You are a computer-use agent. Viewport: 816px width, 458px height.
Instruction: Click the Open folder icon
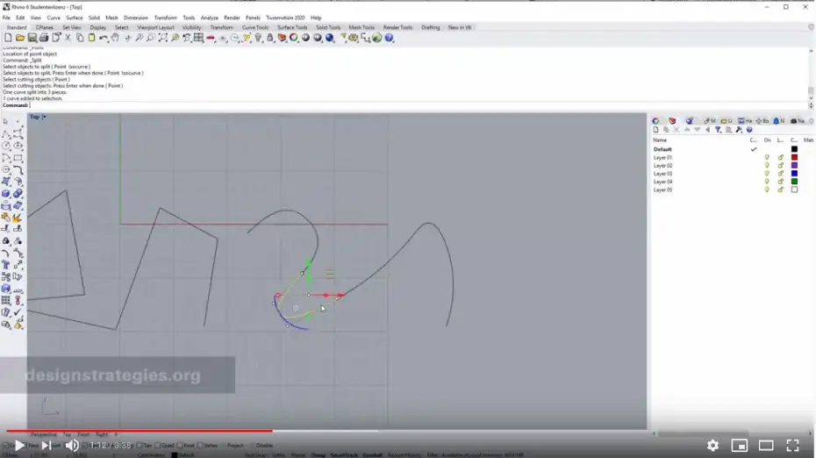[20, 38]
